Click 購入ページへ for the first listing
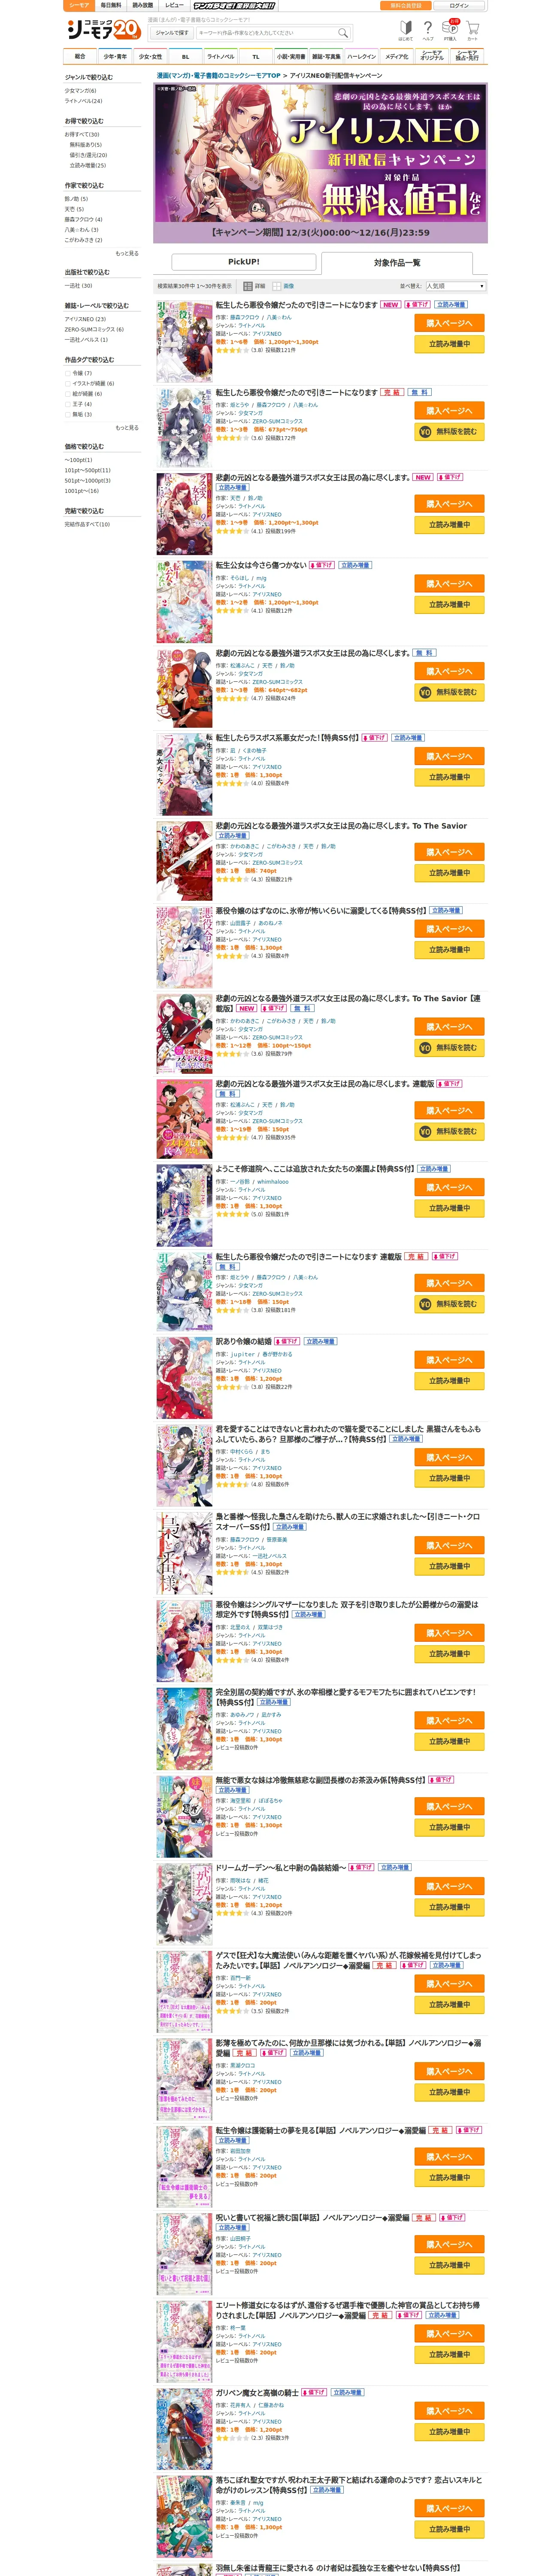Viewport: 551px width, 2576px height. point(449,324)
